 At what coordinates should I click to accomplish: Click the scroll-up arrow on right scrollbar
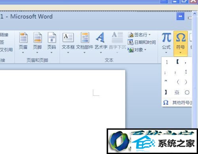194,13
